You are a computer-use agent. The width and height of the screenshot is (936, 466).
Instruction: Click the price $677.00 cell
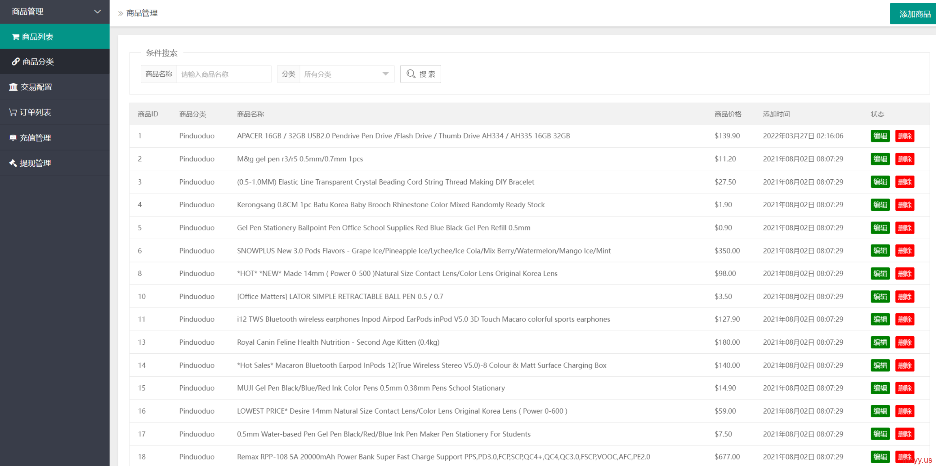click(x=727, y=457)
